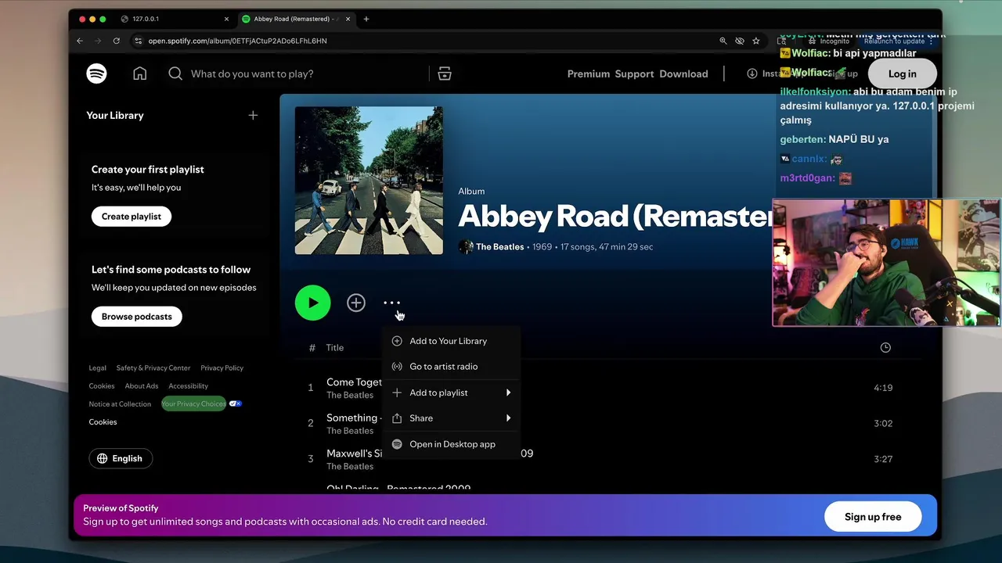Open the Download link

(x=683, y=74)
